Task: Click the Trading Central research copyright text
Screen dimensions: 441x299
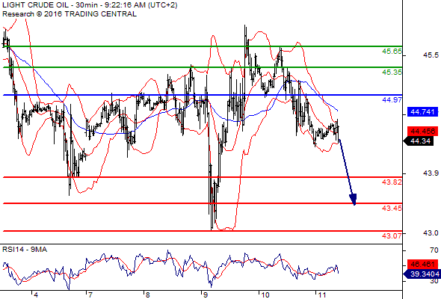Action: pyautogui.click(x=70, y=14)
